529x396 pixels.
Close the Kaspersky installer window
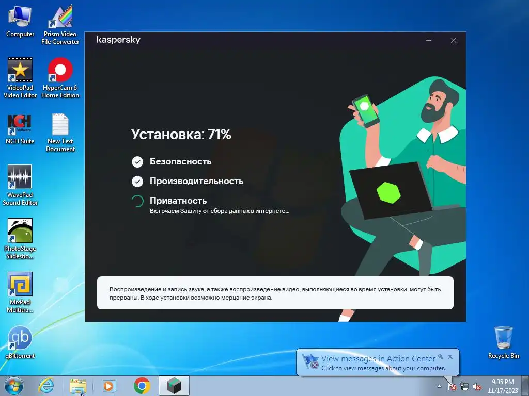coord(454,40)
